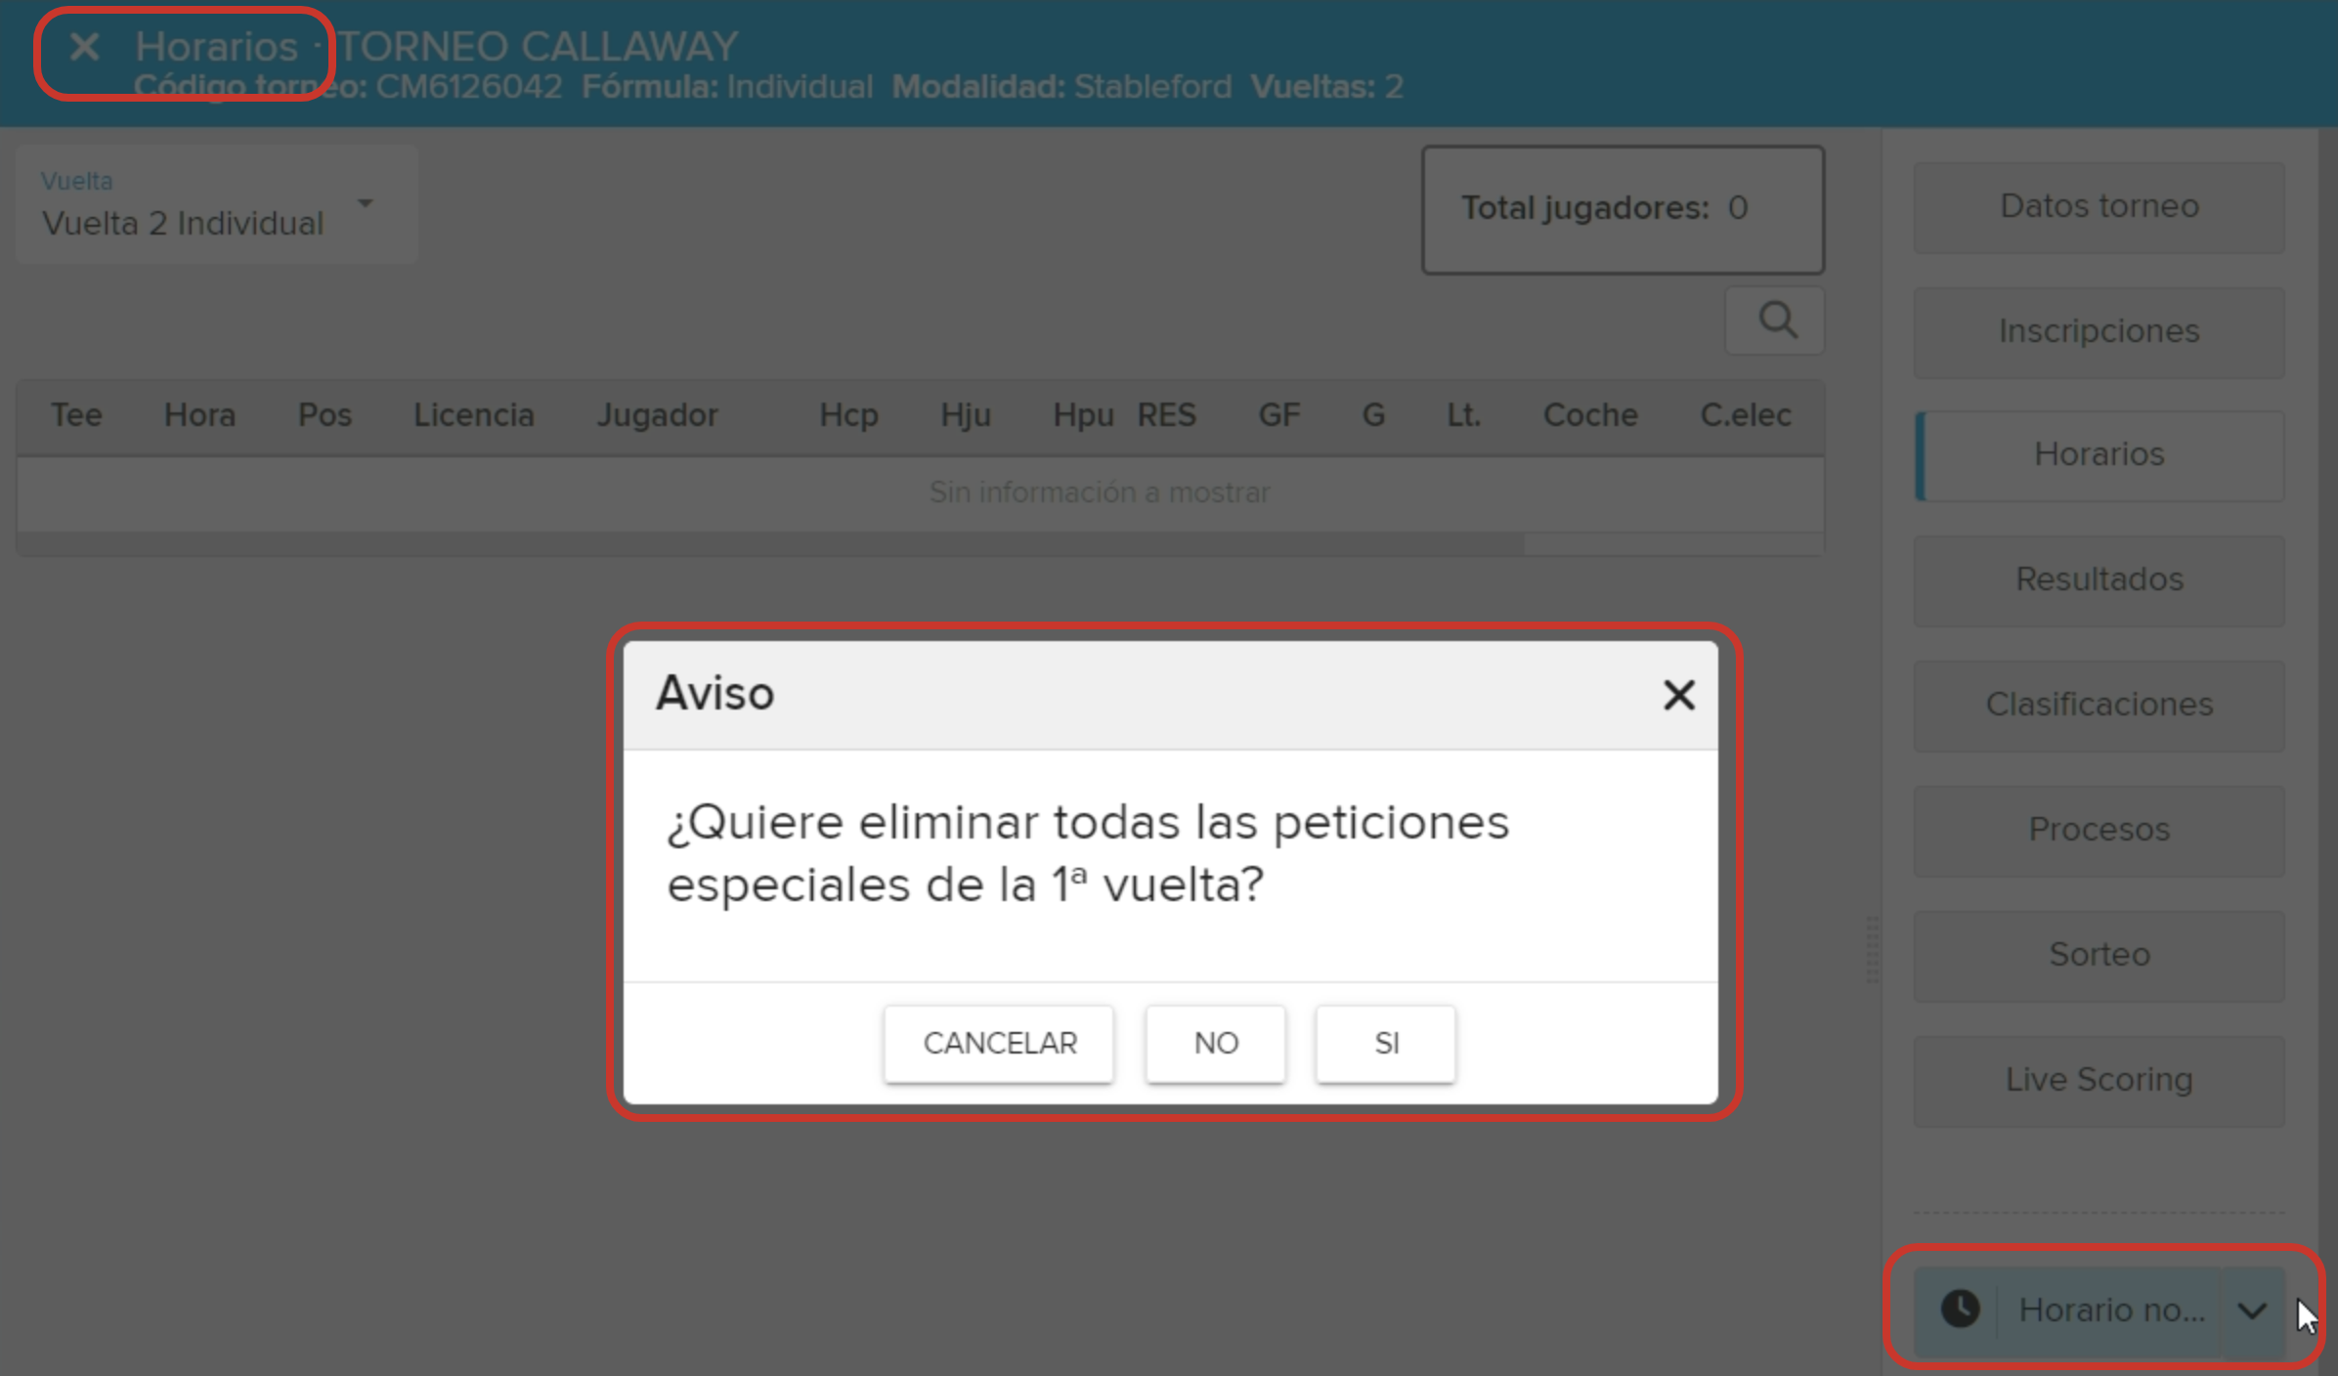The image size is (2338, 1376).
Task: Click the horizontal scrollbar under the table
Action: point(771,543)
